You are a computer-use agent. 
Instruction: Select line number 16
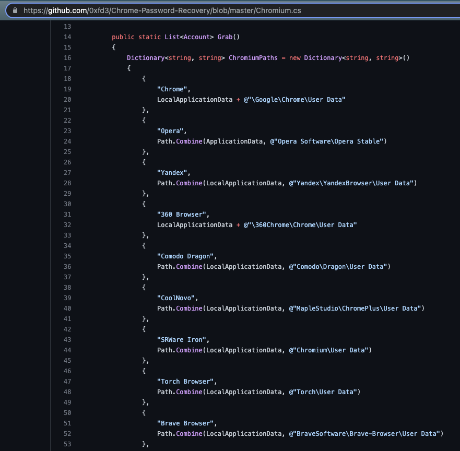[67, 58]
